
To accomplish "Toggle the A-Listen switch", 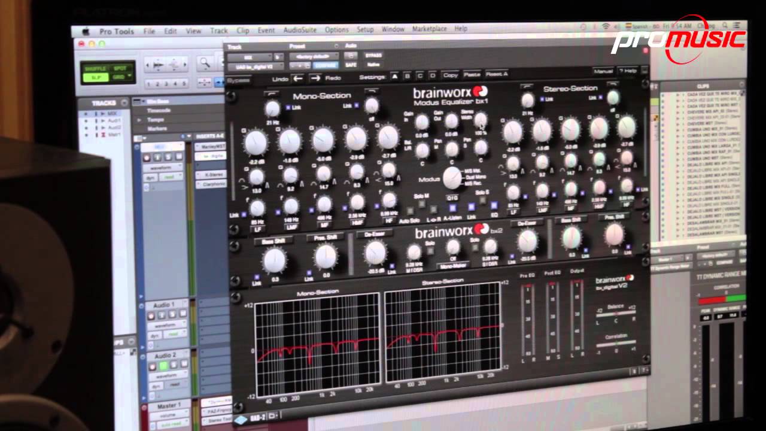I will point(454,207).
